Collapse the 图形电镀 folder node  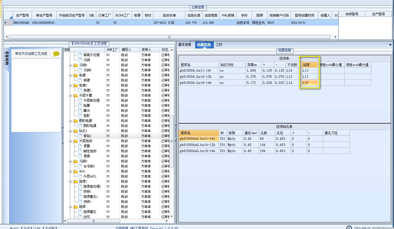[70, 121]
